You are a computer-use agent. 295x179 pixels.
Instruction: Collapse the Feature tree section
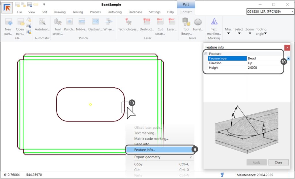pyautogui.click(x=206, y=54)
